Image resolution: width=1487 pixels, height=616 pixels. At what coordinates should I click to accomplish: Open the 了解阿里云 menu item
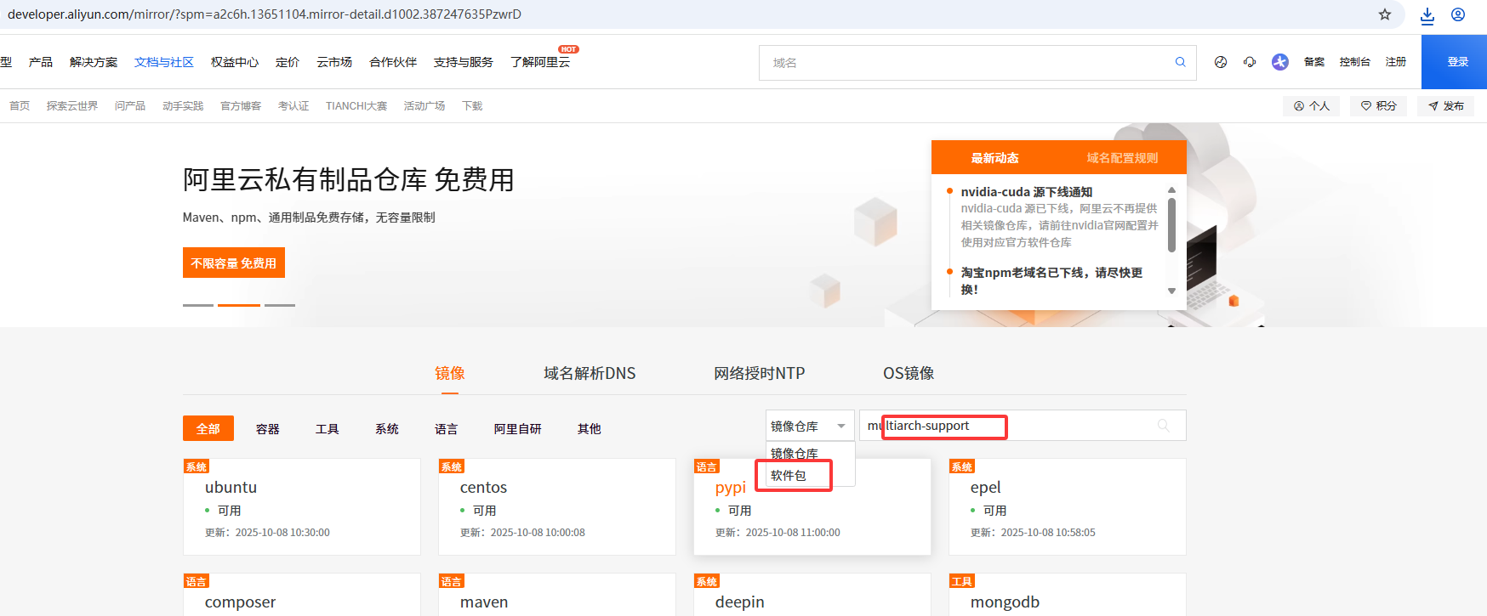click(x=540, y=62)
